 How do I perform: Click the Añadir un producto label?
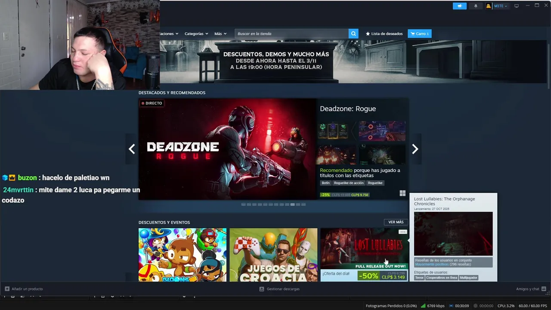pyautogui.click(x=27, y=289)
